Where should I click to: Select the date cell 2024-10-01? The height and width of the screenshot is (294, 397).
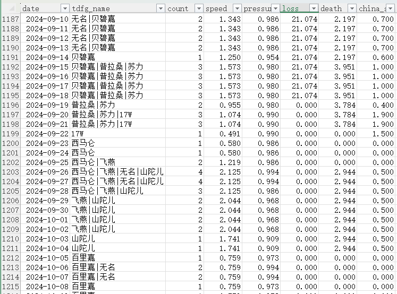47,220
